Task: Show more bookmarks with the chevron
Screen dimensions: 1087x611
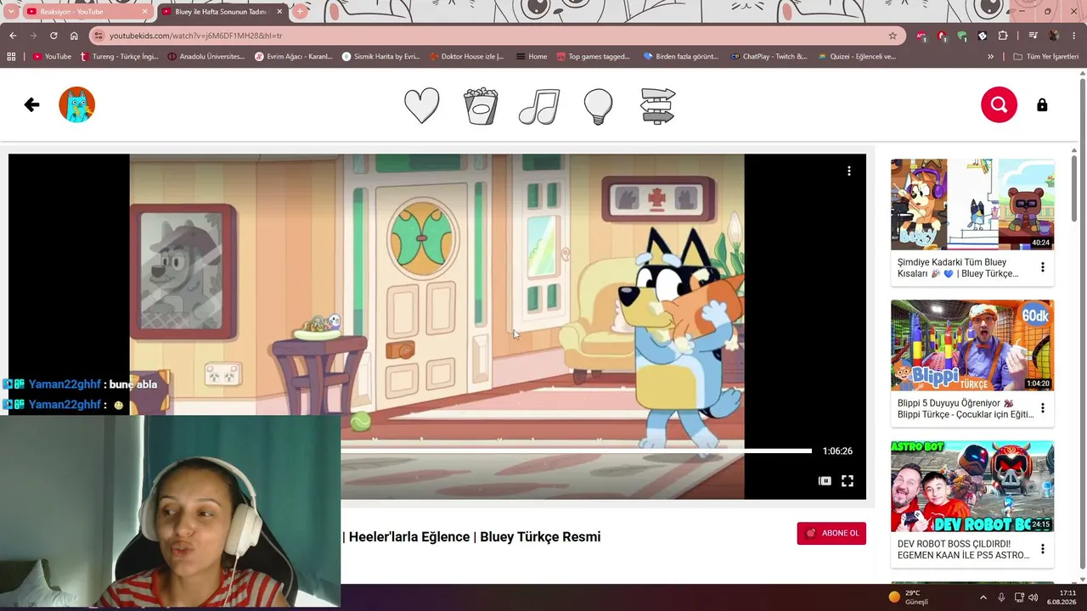Action: (x=990, y=57)
